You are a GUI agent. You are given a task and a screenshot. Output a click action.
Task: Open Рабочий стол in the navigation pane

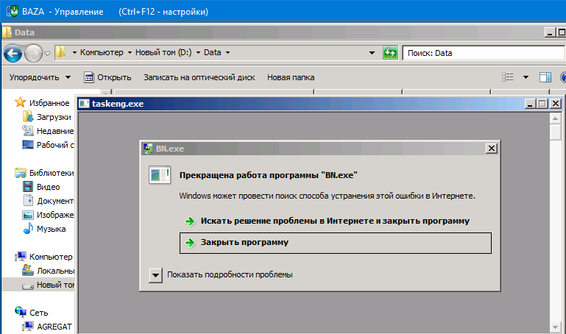point(55,145)
